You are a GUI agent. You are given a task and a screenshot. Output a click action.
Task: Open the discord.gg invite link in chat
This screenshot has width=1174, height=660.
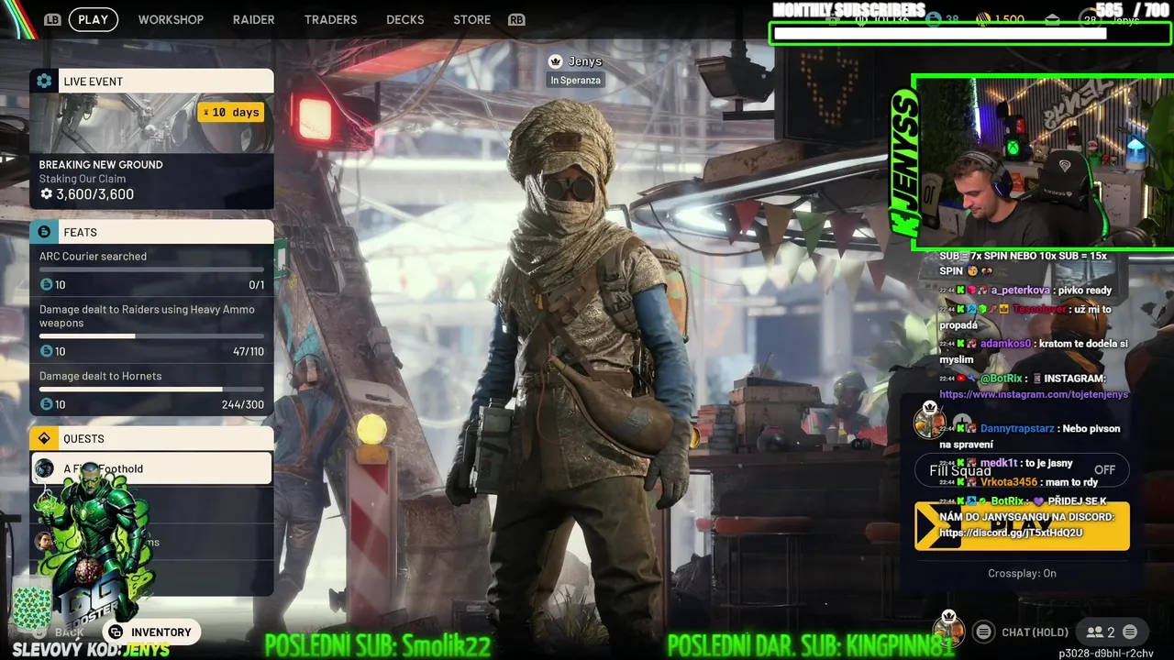tap(1011, 533)
